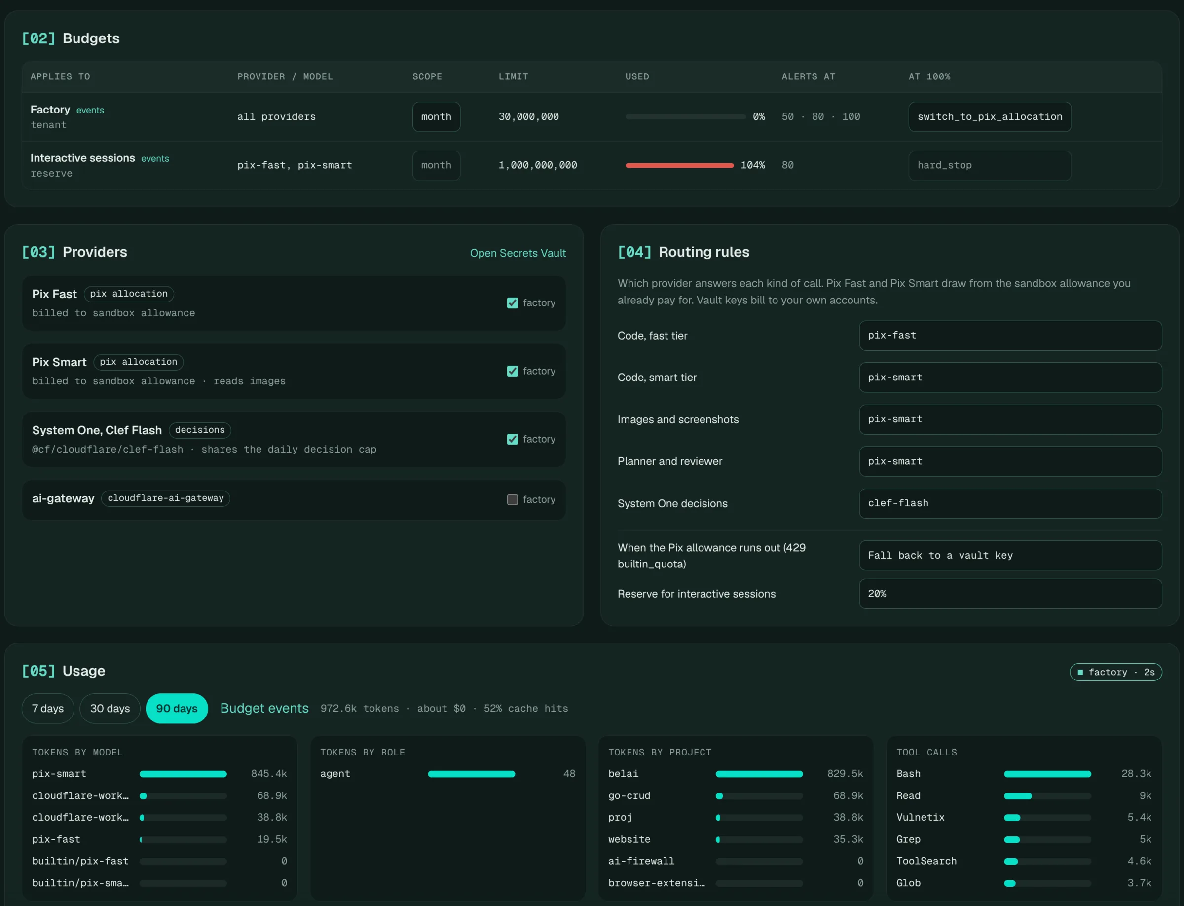Click the pix-smart row in Tokens by model

coord(159,774)
